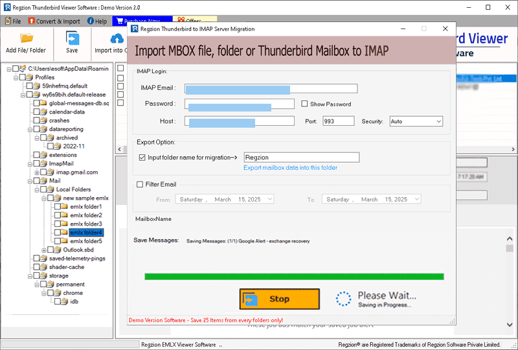The width and height of the screenshot is (518, 350).
Task: Collapse the archived tree node
Action: [37, 138]
